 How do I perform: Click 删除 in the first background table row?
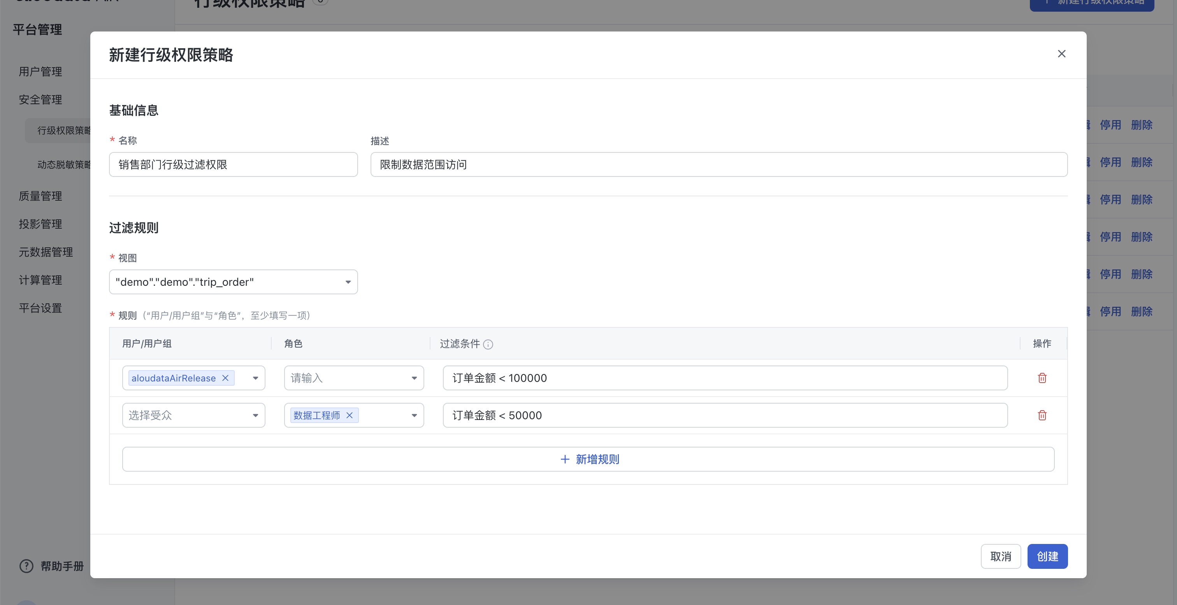tap(1142, 125)
